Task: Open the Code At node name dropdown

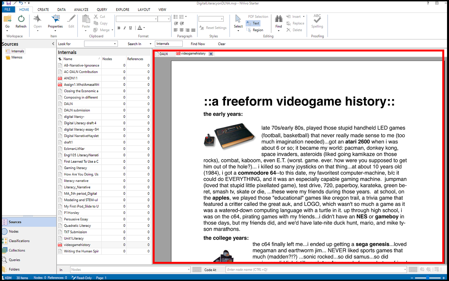Action: pyautogui.click(x=405, y=269)
